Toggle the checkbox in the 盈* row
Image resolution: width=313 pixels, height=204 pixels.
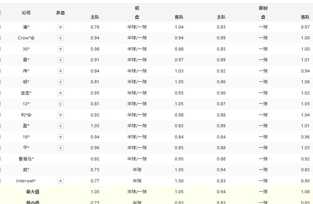click(0, 126)
